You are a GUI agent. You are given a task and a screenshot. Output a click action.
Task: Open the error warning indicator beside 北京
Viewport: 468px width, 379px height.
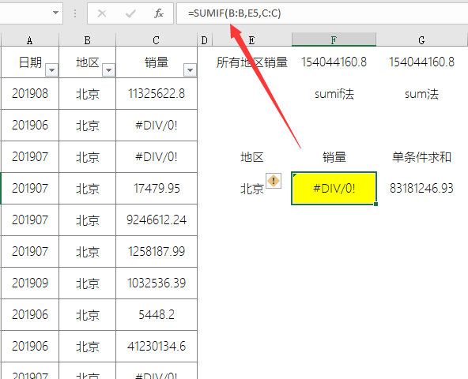pos(274,181)
